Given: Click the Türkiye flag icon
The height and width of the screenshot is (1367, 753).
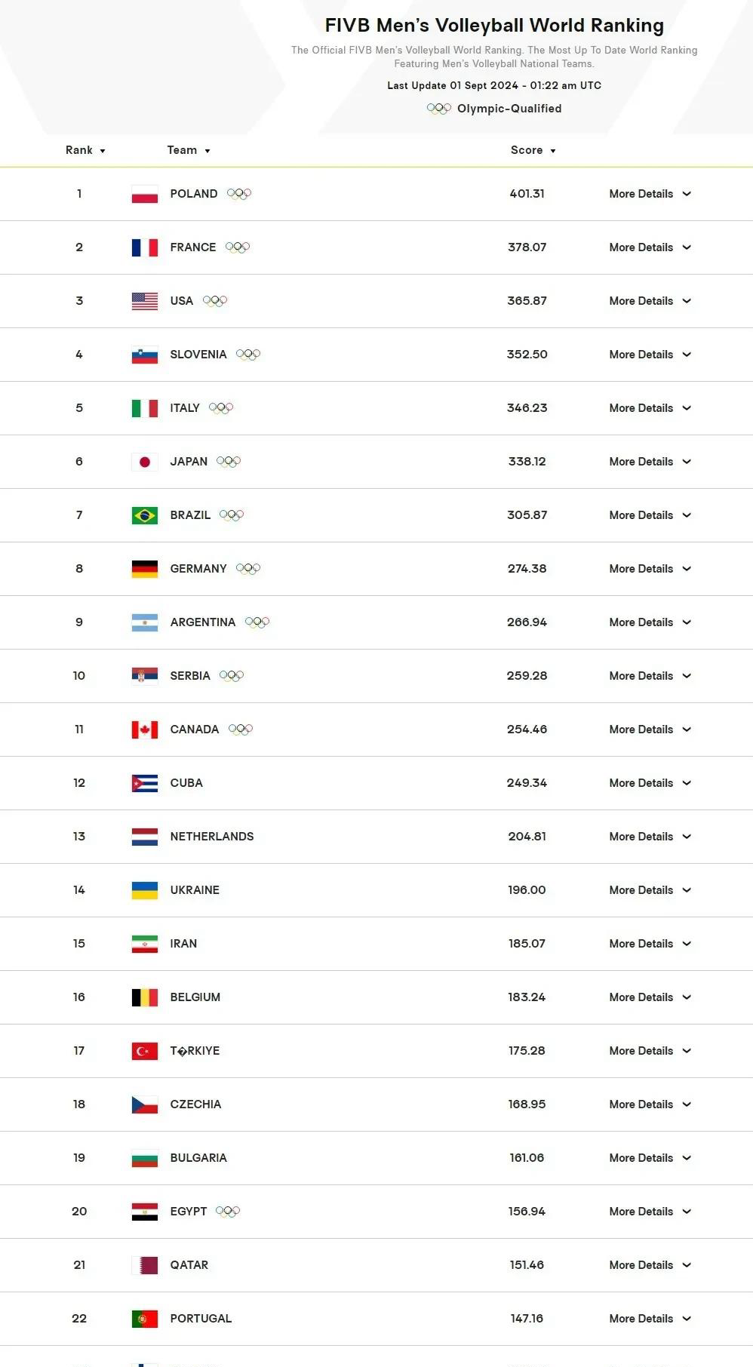Looking at the screenshot, I should click(x=144, y=1051).
